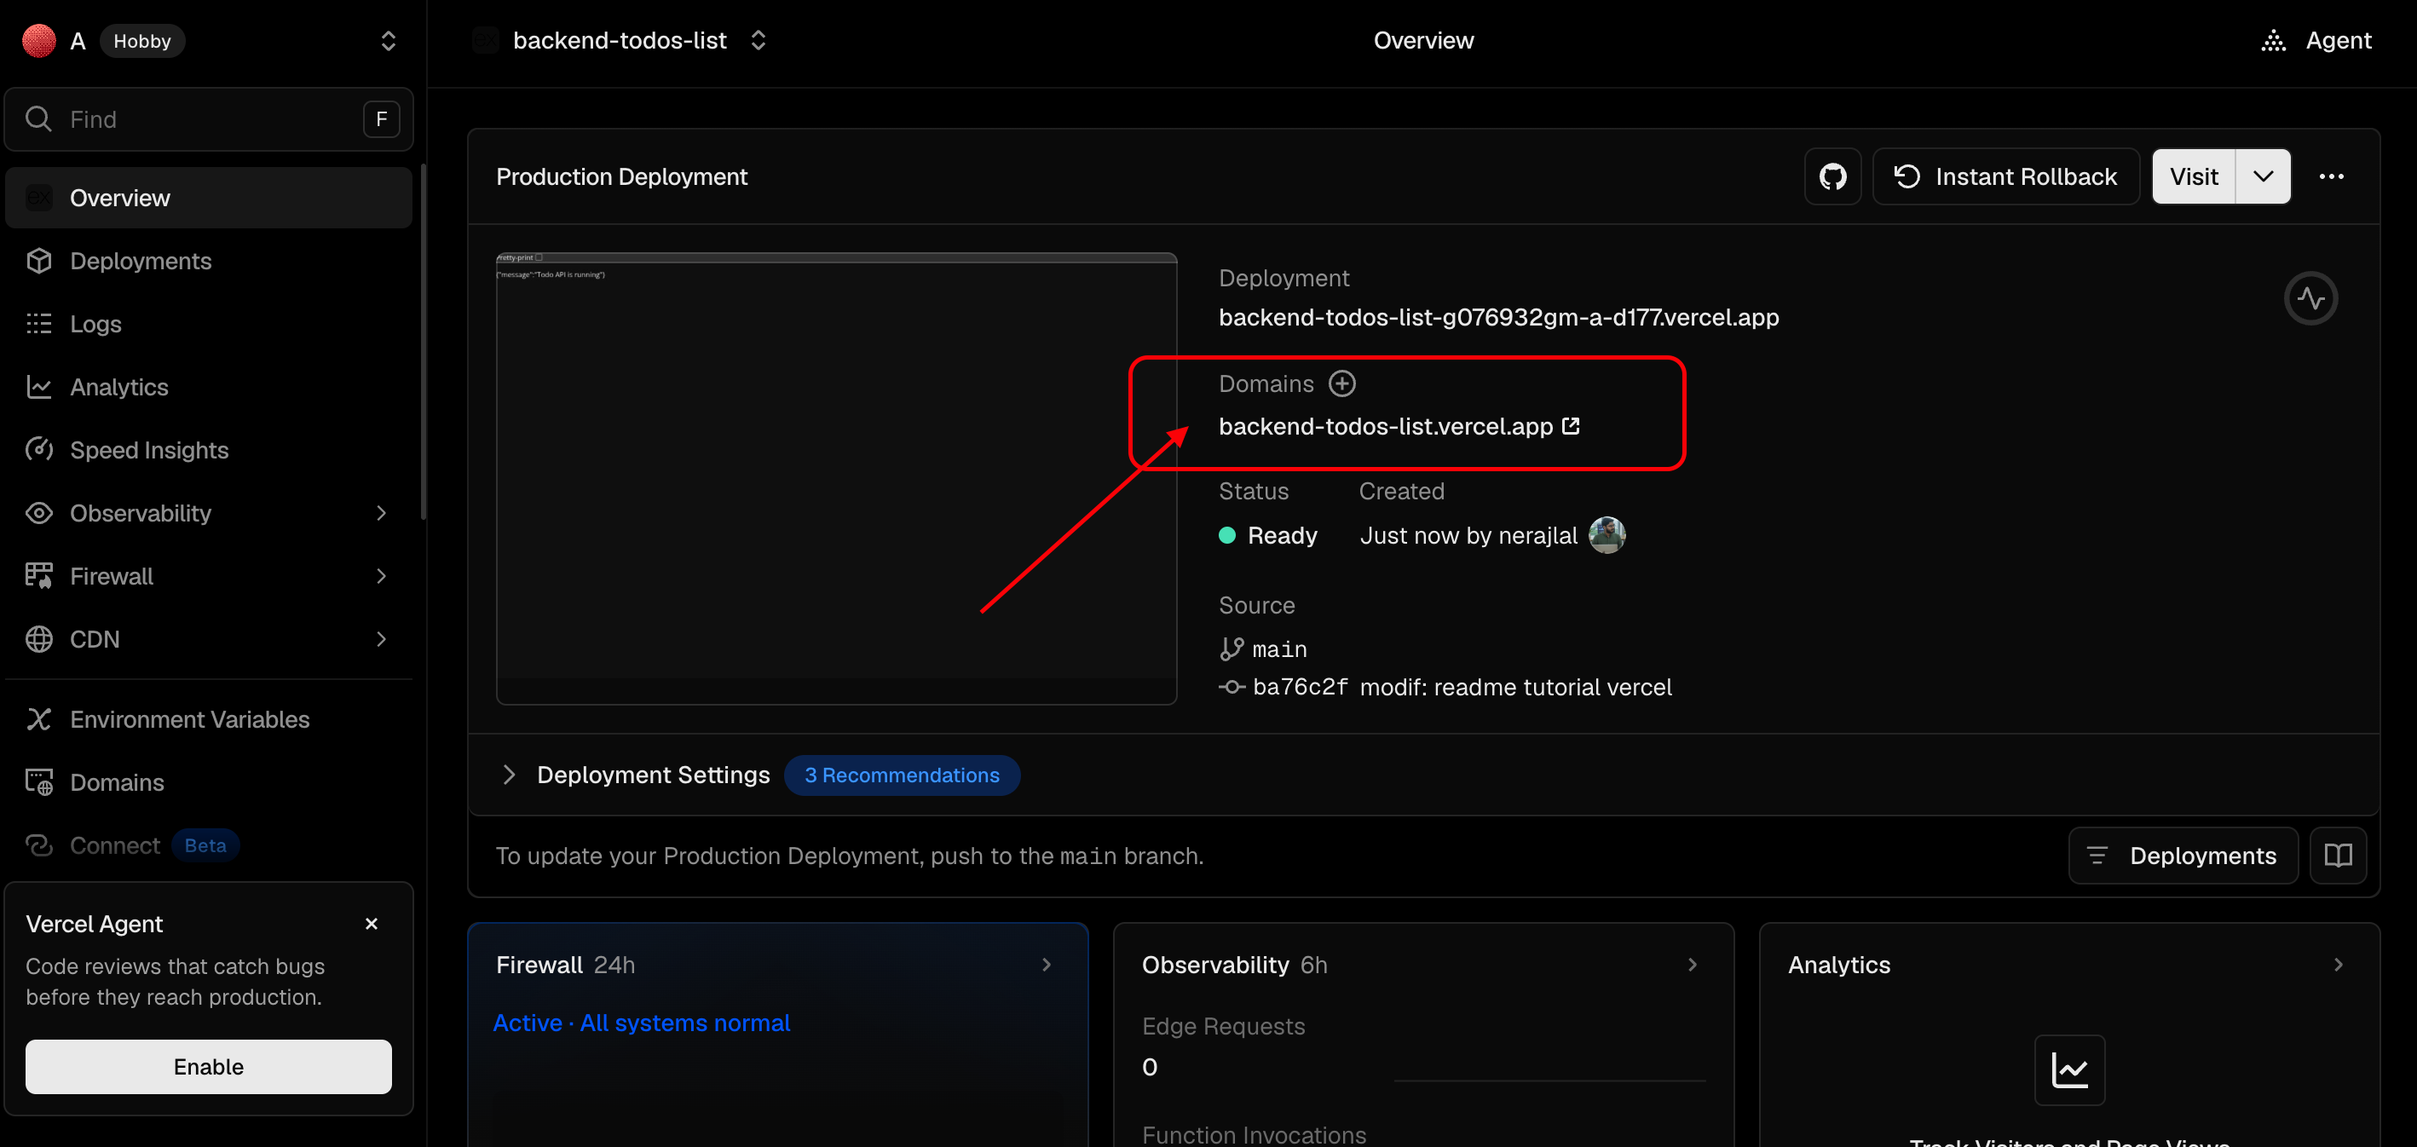Dismiss the Vercel Agent promo card
Image resolution: width=2417 pixels, height=1147 pixels.
tap(372, 924)
